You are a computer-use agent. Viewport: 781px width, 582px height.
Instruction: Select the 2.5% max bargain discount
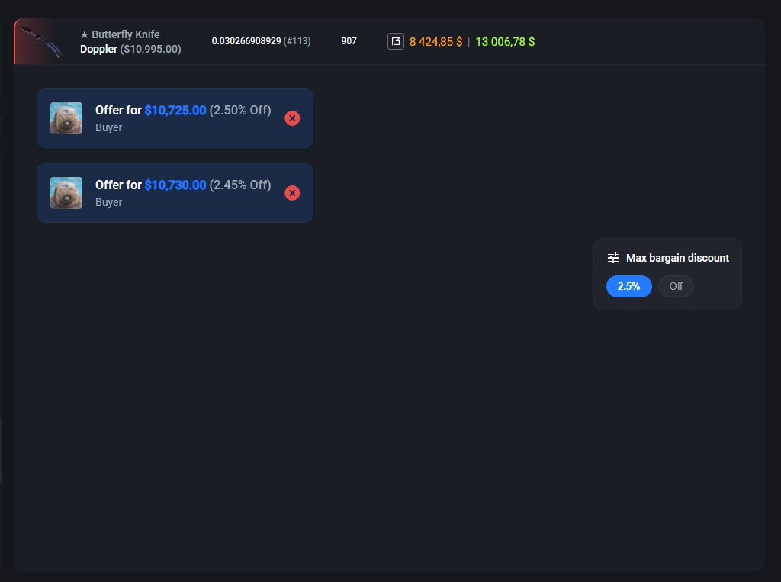628,286
